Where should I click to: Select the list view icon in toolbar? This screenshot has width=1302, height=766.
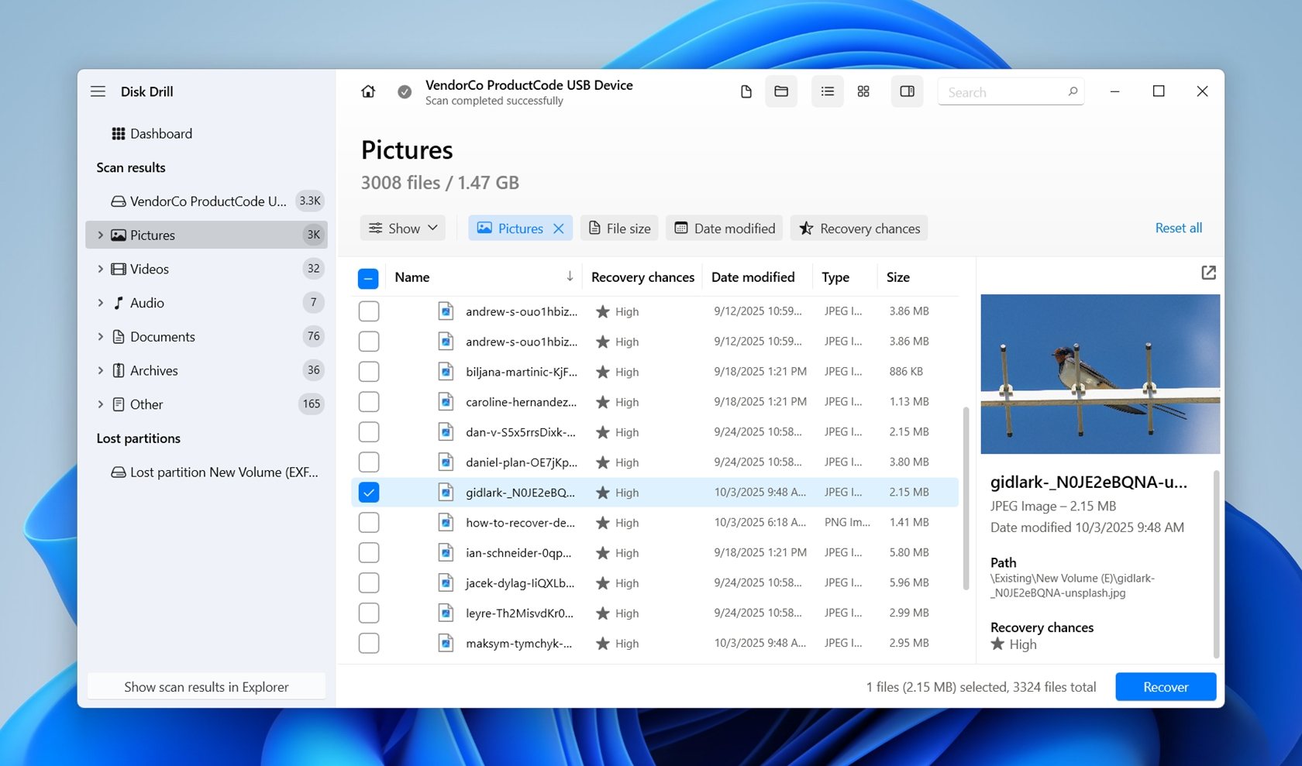(827, 91)
